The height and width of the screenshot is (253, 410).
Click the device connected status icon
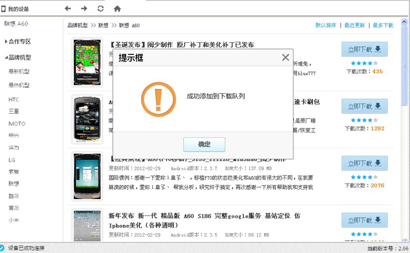(x=3, y=248)
